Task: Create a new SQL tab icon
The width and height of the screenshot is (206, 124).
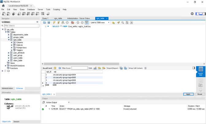Action: [x=4, y=14]
